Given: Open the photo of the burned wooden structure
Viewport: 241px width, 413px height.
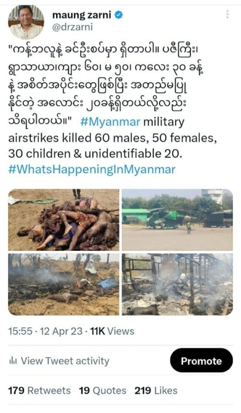Looking at the screenshot, I should tap(177, 284).
